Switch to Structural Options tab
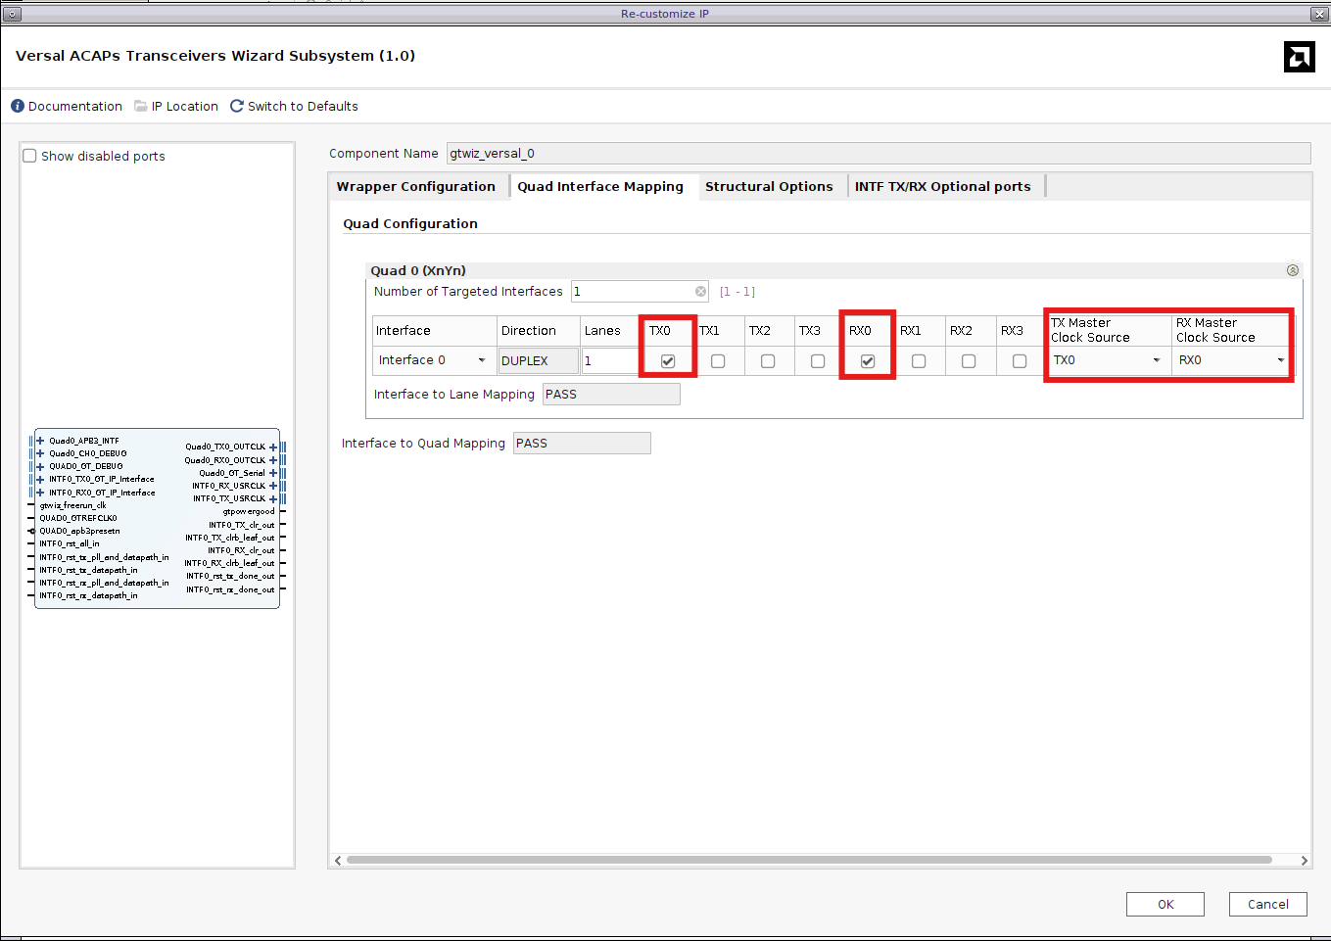Screen dimensions: 1331x941 point(769,186)
